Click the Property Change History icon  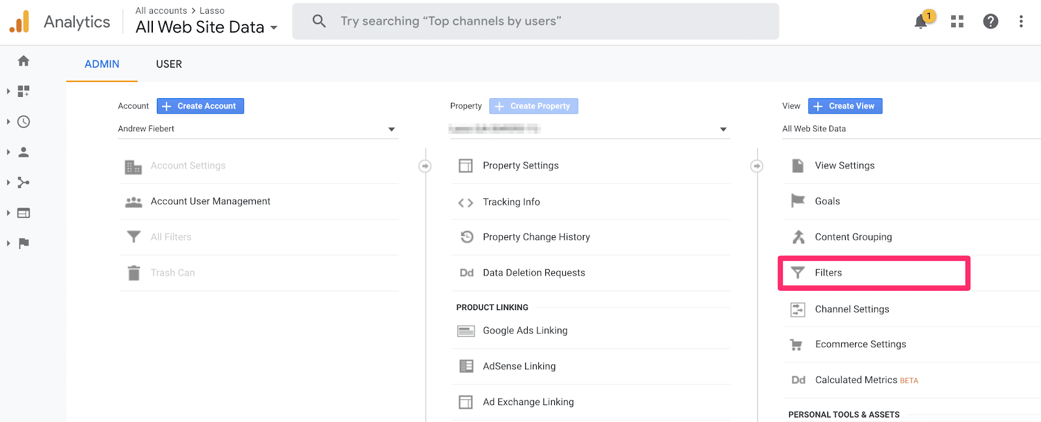pos(466,237)
